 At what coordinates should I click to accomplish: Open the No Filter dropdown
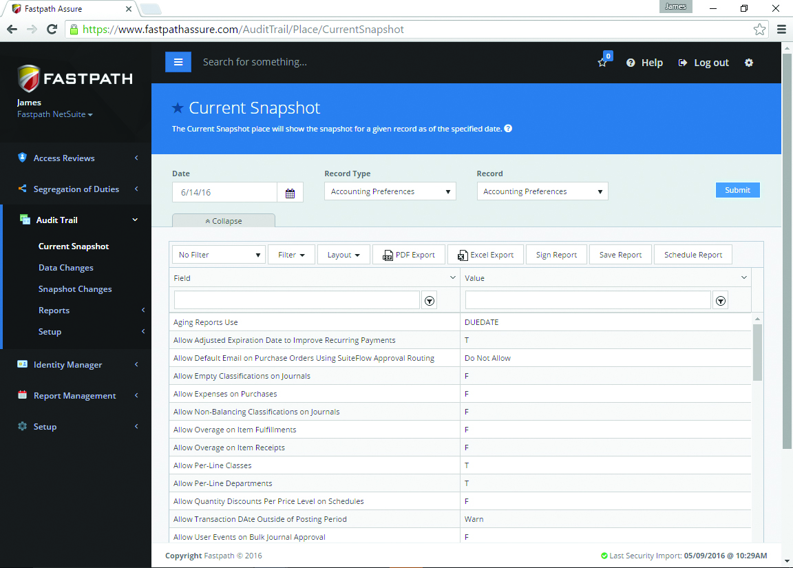(x=218, y=255)
